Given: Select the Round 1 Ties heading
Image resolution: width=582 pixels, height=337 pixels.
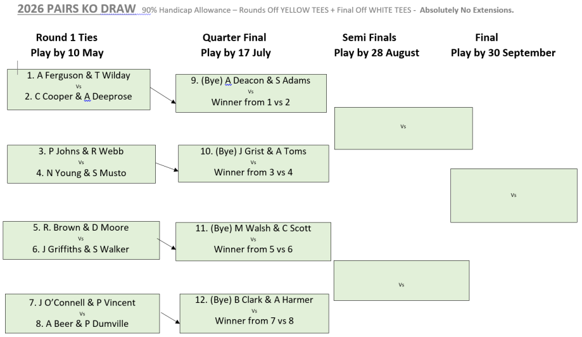Looking at the screenshot, I should (x=66, y=37).
